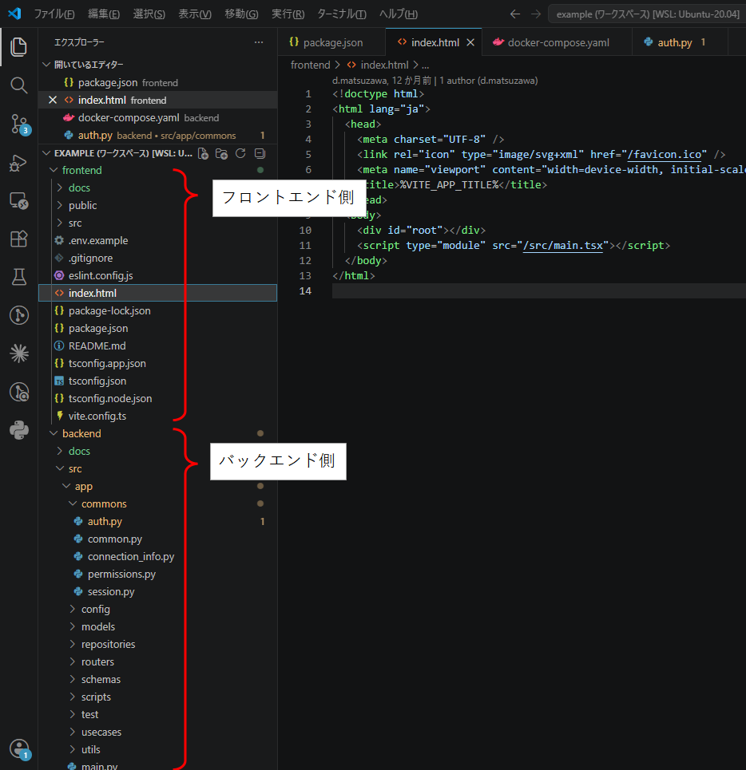Click the VS Code logo icon
The image size is (746, 770).
point(14,14)
